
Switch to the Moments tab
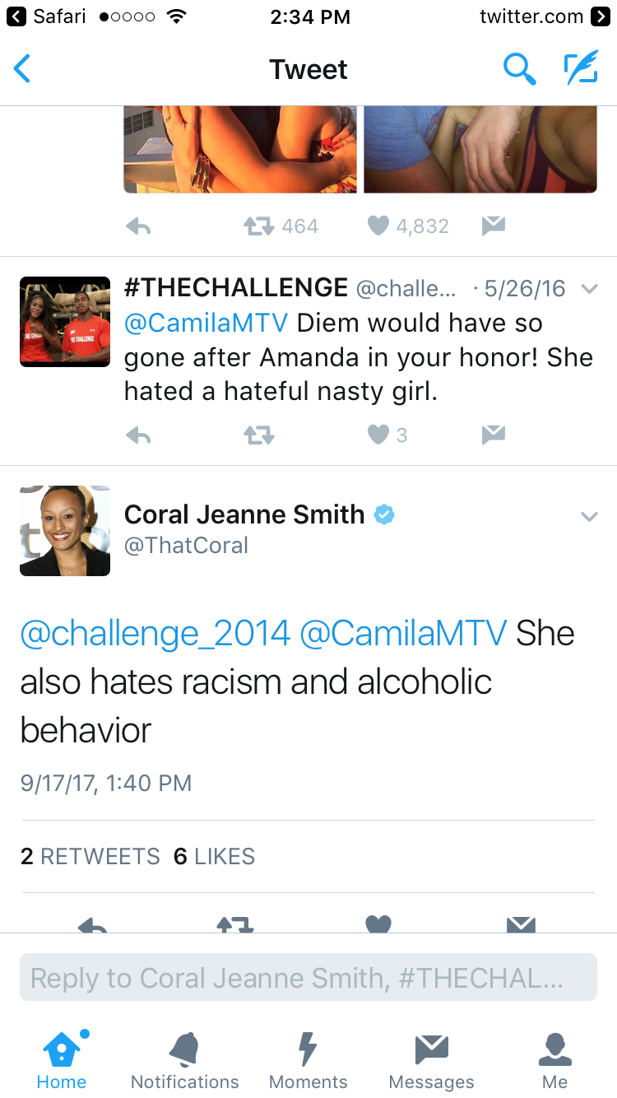308,1061
